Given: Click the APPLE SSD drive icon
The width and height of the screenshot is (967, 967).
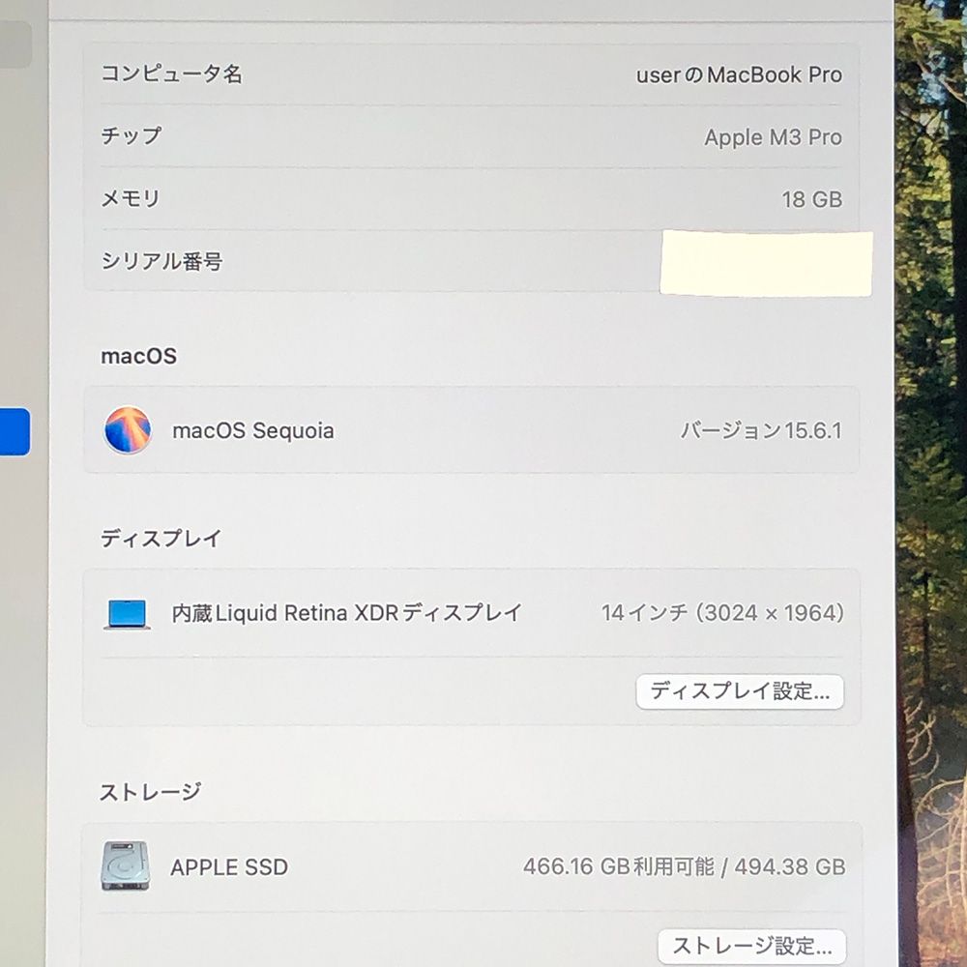Looking at the screenshot, I should (126, 866).
